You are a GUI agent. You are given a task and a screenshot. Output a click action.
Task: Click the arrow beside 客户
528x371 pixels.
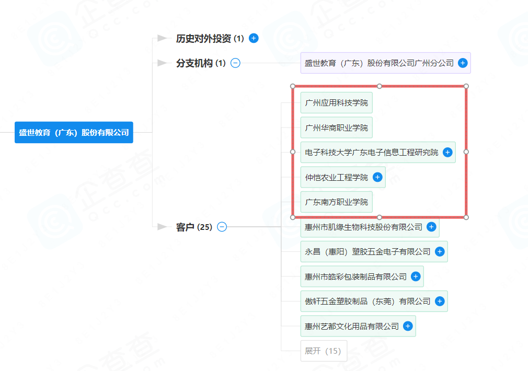click(162, 227)
